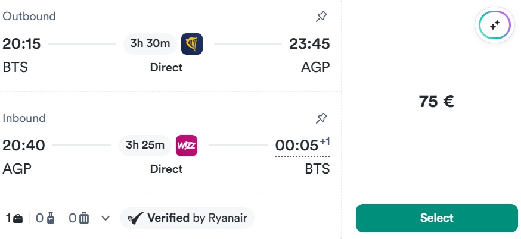Click the 75 € price
The height and width of the screenshot is (239, 521).
[x=436, y=102]
